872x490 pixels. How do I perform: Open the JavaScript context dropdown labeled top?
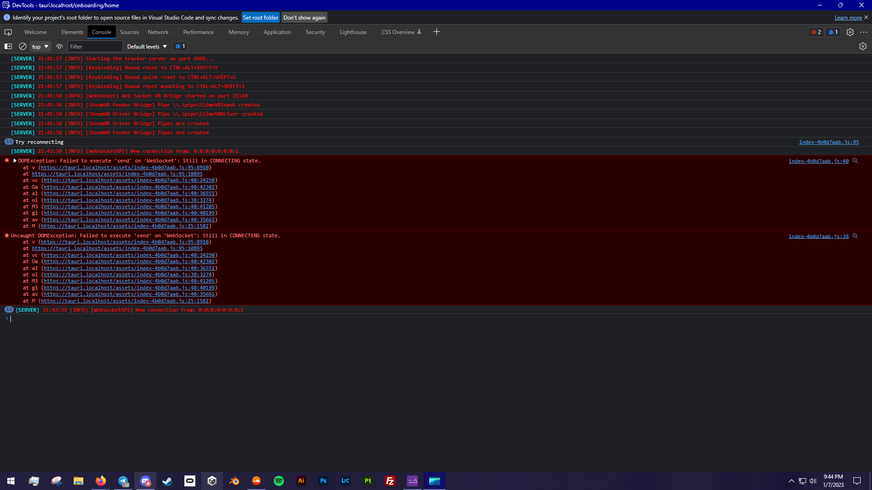(x=40, y=46)
